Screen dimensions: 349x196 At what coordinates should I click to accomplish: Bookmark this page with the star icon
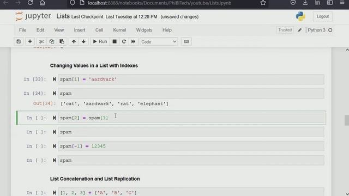[x=263, y=3]
